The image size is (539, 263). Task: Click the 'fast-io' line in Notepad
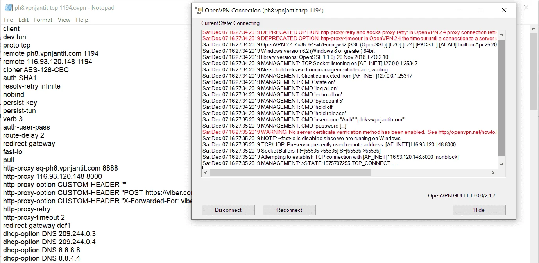click(13, 152)
